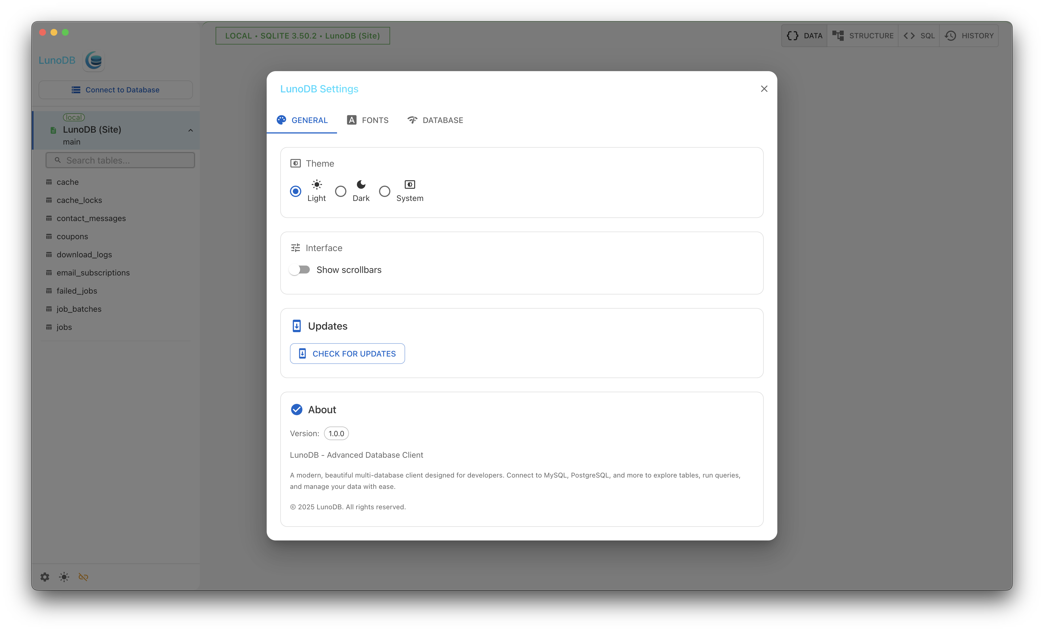
Task: Toggle the Show scrollbars switch
Action: (x=300, y=270)
